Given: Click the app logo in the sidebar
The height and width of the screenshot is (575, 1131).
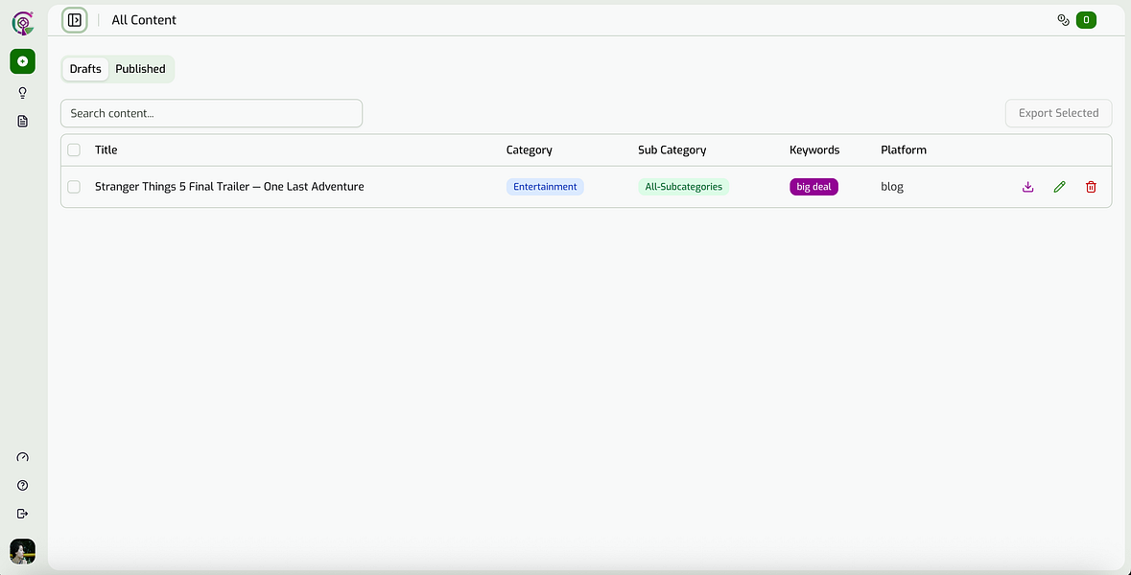Looking at the screenshot, I should (23, 23).
